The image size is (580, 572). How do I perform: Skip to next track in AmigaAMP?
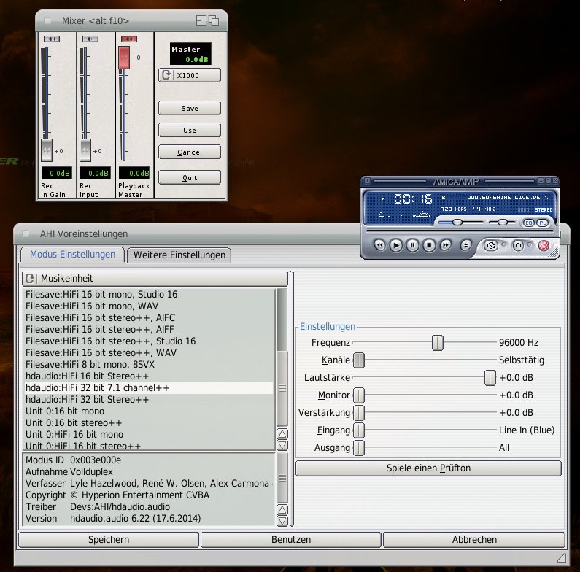(446, 246)
